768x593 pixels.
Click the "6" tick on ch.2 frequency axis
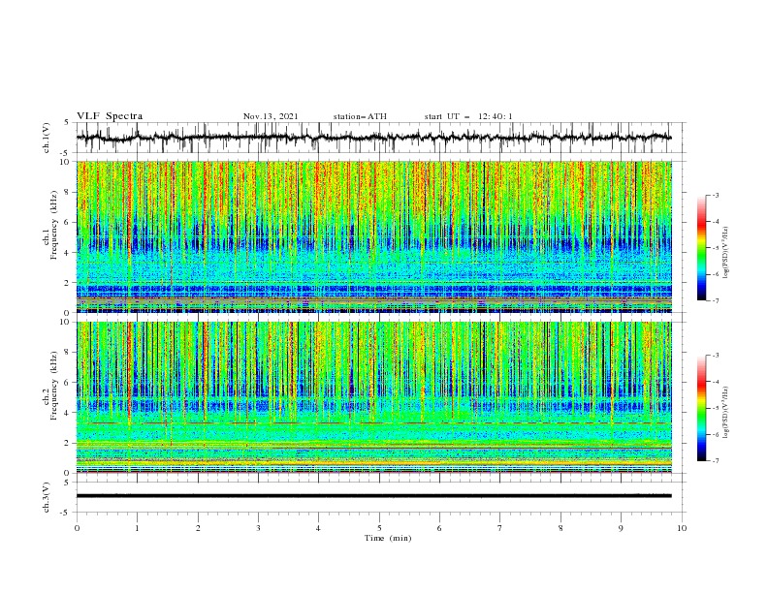point(69,382)
